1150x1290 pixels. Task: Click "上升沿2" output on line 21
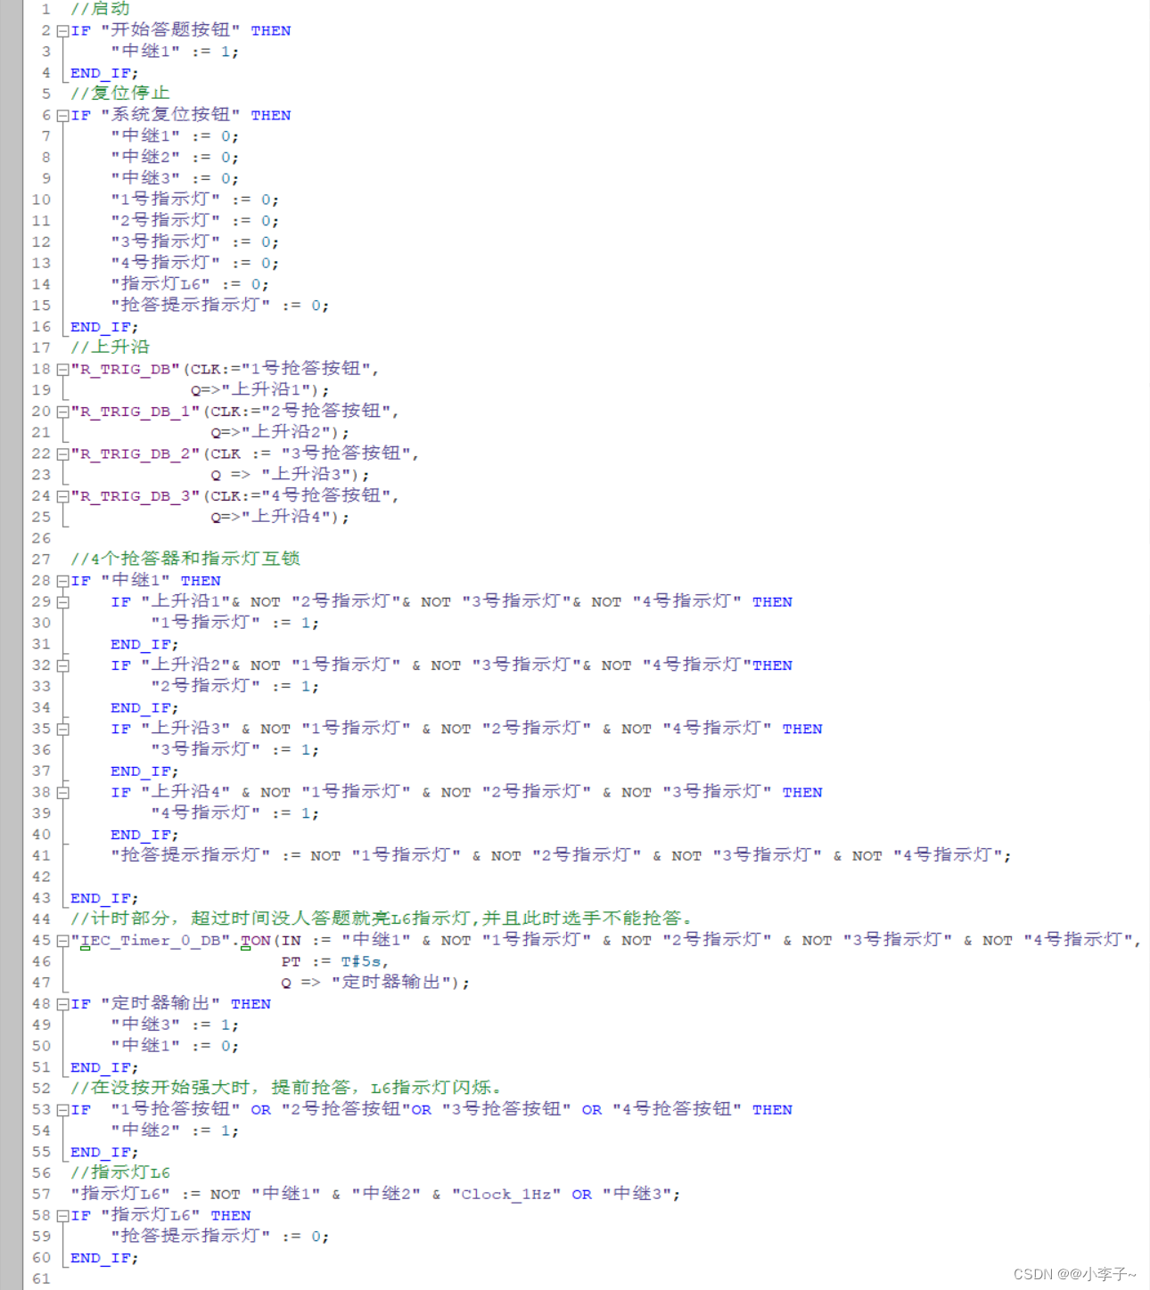290,432
